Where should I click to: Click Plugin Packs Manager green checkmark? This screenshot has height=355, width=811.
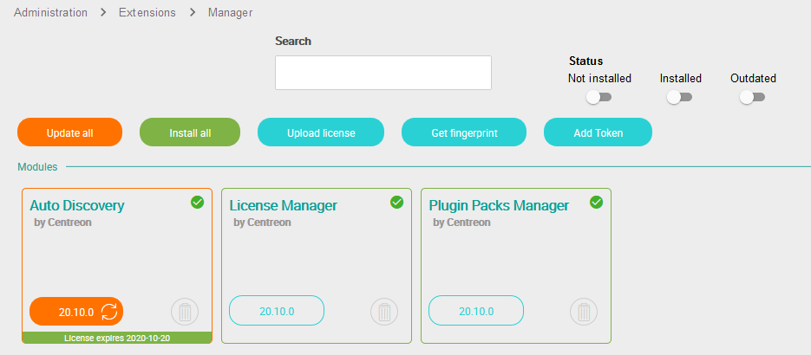(x=596, y=202)
